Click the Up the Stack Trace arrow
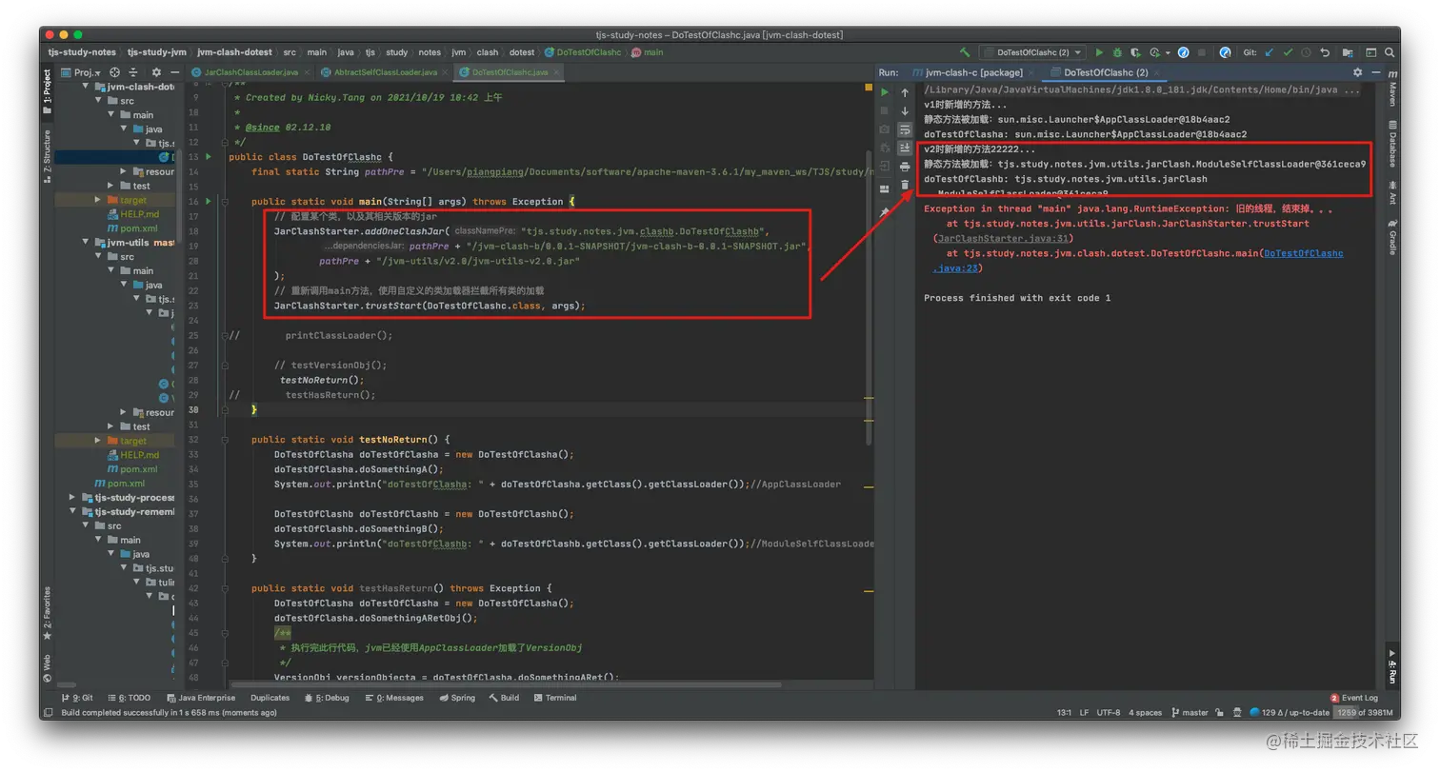 [905, 92]
